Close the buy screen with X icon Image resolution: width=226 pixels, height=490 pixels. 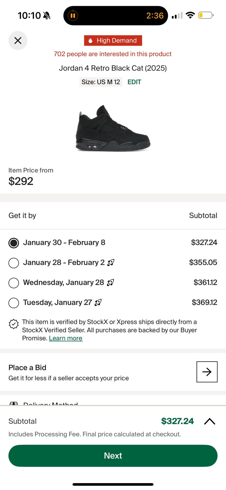(x=18, y=41)
